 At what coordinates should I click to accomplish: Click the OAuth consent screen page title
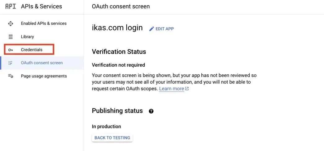click(x=121, y=6)
